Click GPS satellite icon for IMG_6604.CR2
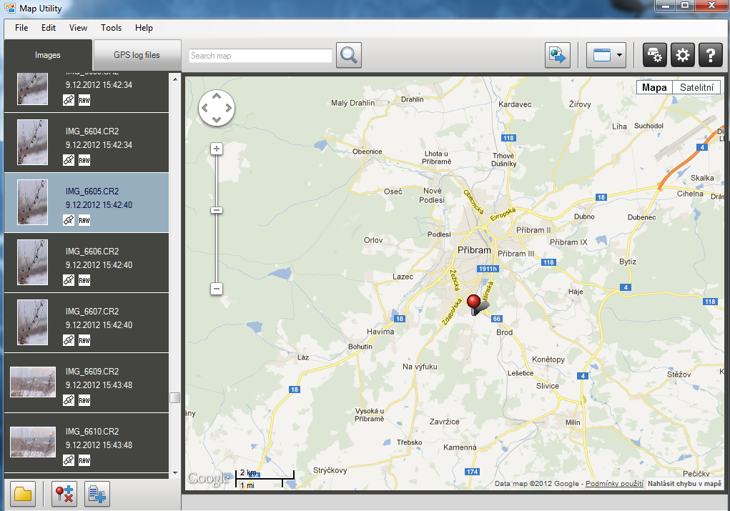This screenshot has width=730, height=511. (69, 160)
